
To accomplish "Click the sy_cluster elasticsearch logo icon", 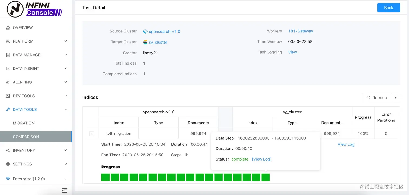I will (145, 42).
